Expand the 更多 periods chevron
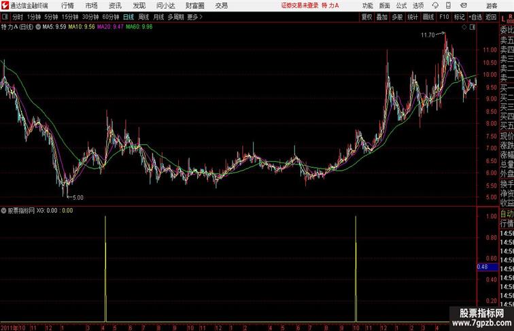Screen dimensions: 514x331 (195, 17)
